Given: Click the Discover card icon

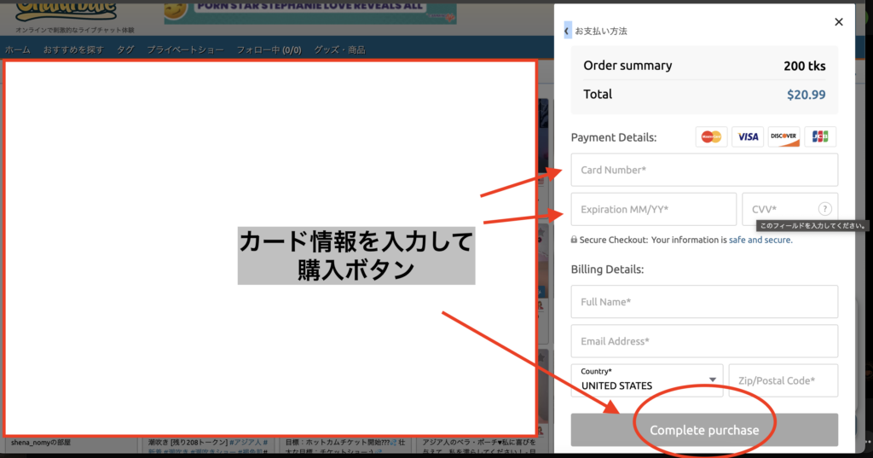Looking at the screenshot, I should (783, 136).
